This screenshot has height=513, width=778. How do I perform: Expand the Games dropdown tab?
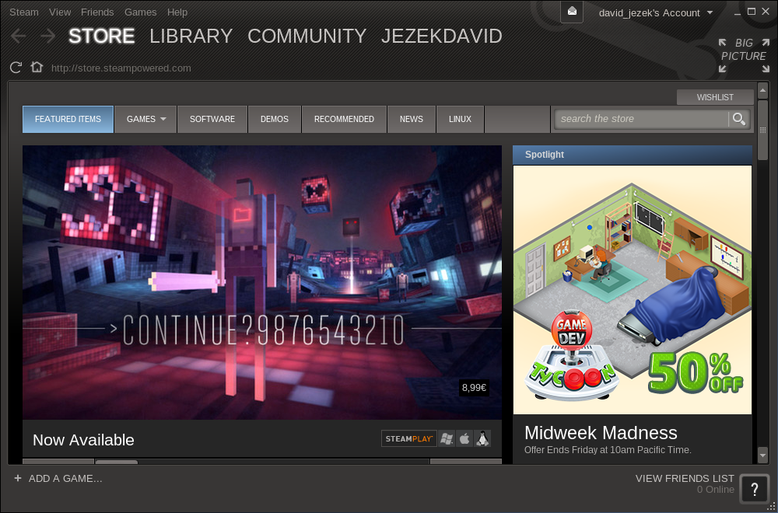(145, 119)
